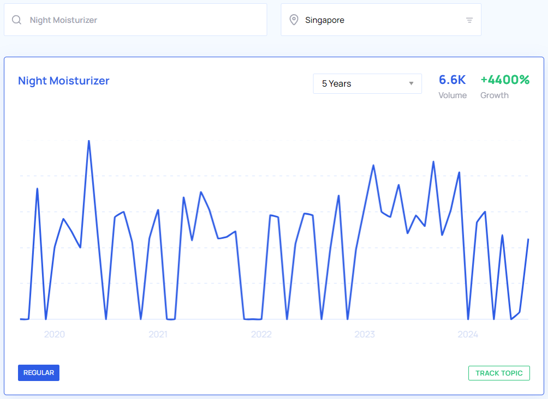This screenshot has height=399, width=548.
Task: Click the tallest peak on the chart line
Action: (89, 141)
